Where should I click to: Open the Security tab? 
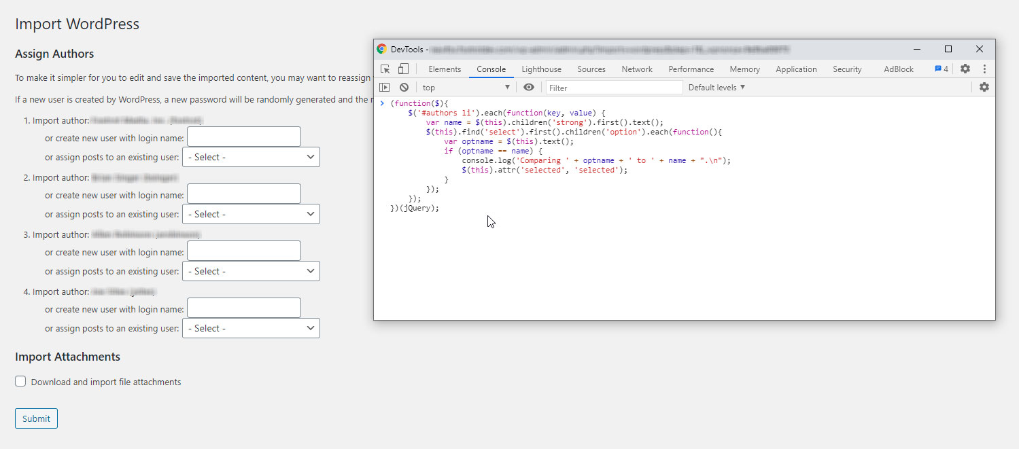847,69
